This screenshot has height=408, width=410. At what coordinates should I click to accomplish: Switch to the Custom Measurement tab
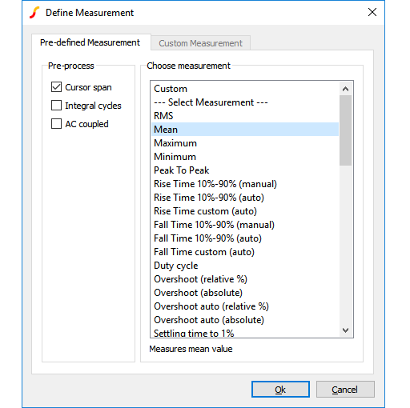(200, 43)
